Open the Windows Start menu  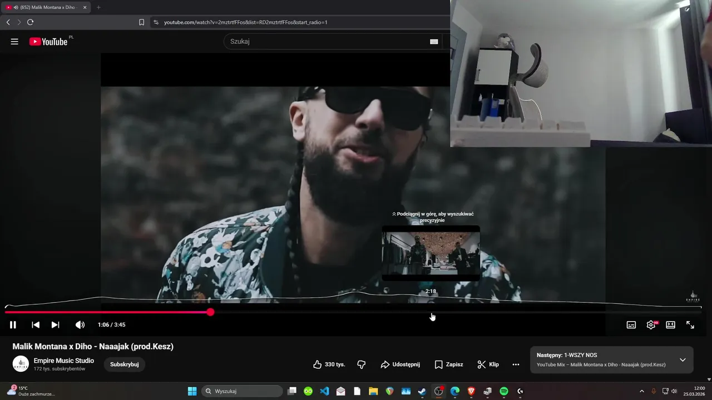tap(192, 391)
